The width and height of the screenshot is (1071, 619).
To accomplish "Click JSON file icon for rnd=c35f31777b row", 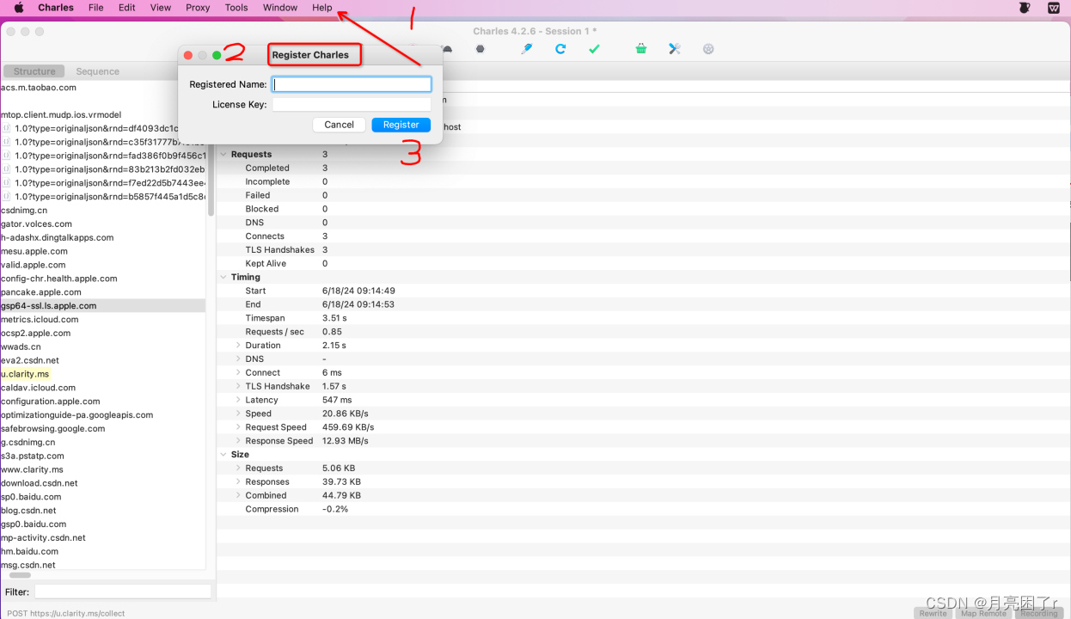I will [7, 142].
